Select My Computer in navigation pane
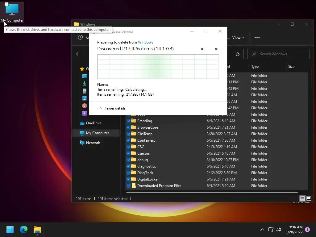Viewport: 316px width, 237px height. pos(96,133)
